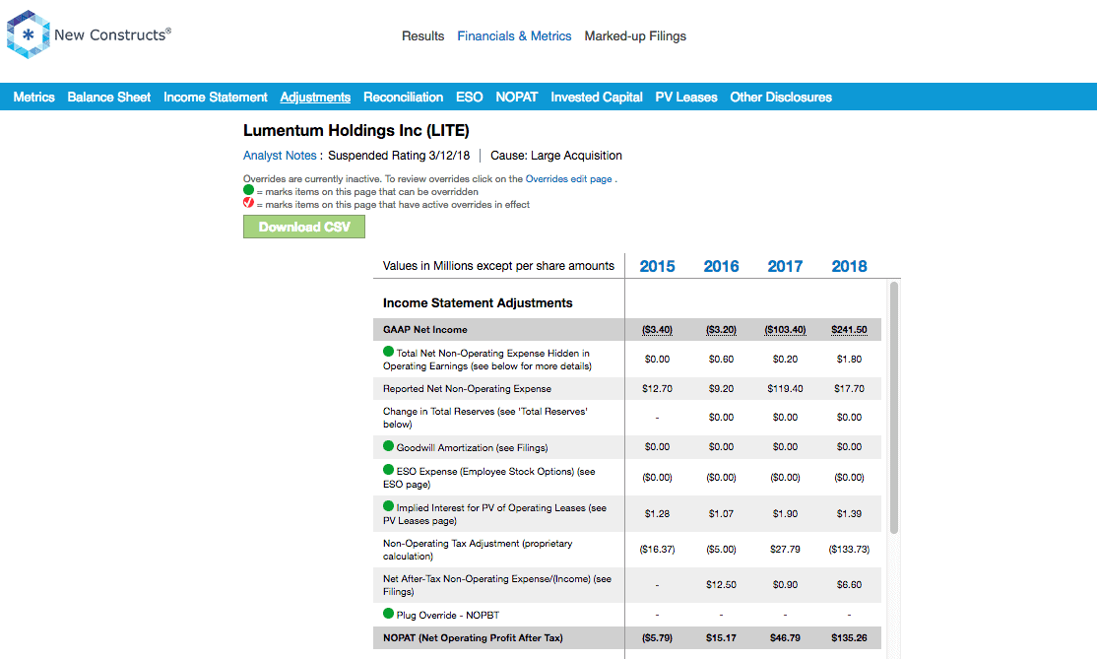Click Cause: Large Acquisition text
This screenshot has width=1097, height=659.
tap(556, 156)
